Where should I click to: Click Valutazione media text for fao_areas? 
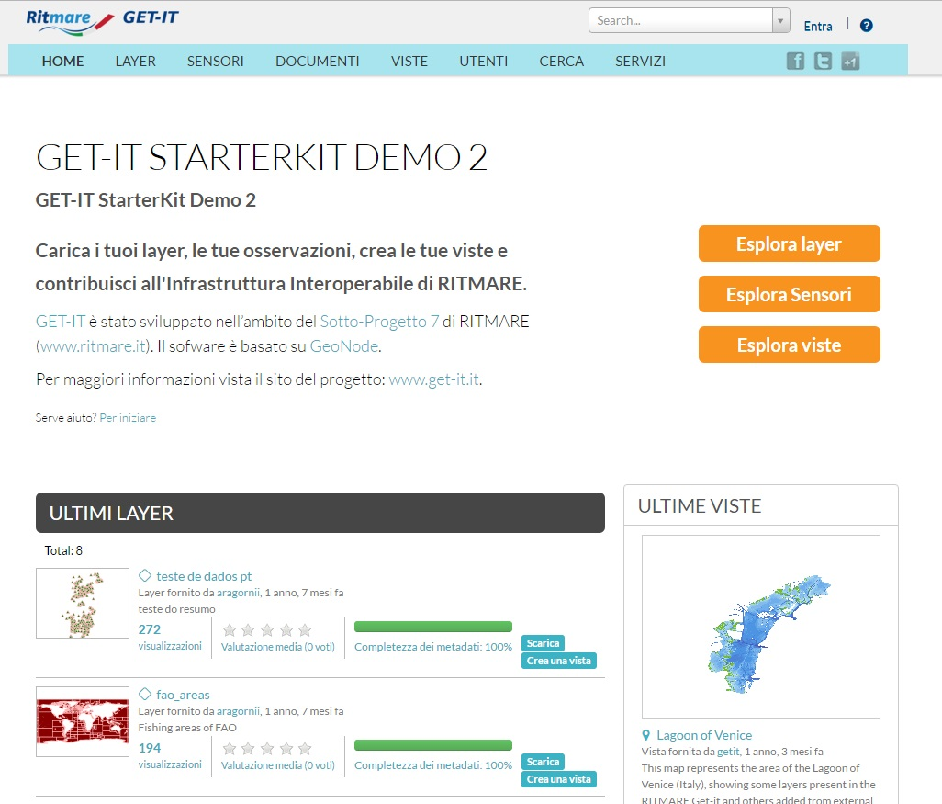(x=277, y=764)
